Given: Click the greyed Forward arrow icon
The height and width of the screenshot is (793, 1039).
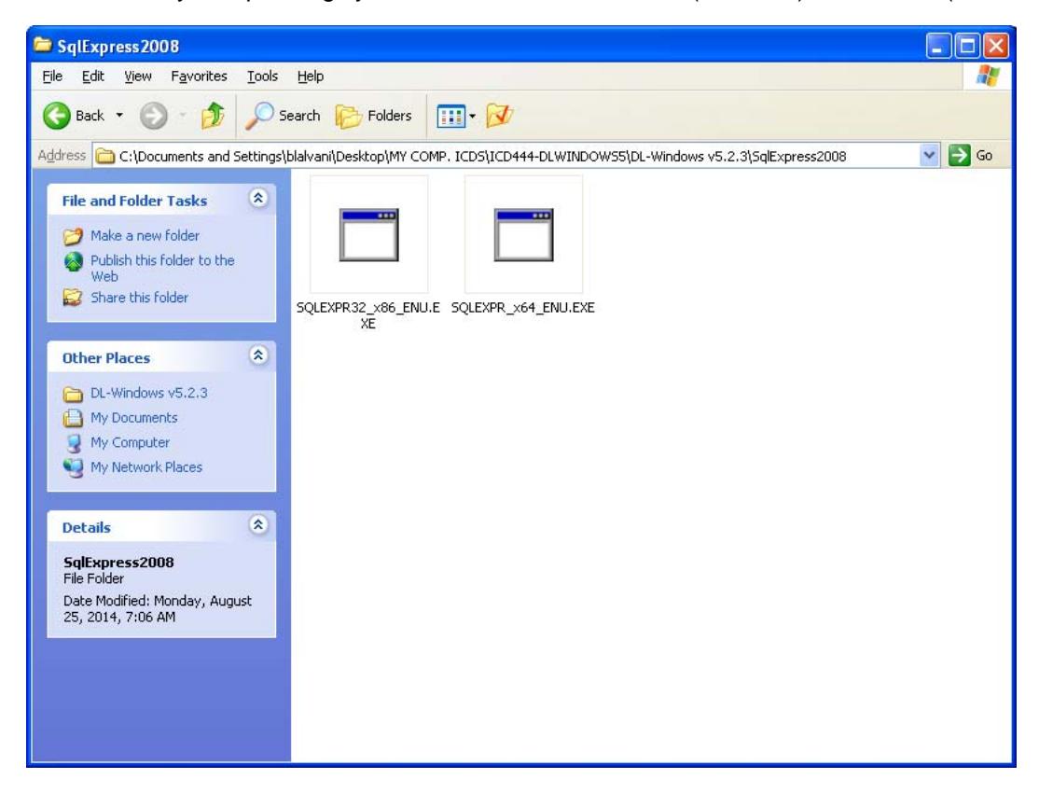Looking at the screenshot, I should tap(154, 116).
